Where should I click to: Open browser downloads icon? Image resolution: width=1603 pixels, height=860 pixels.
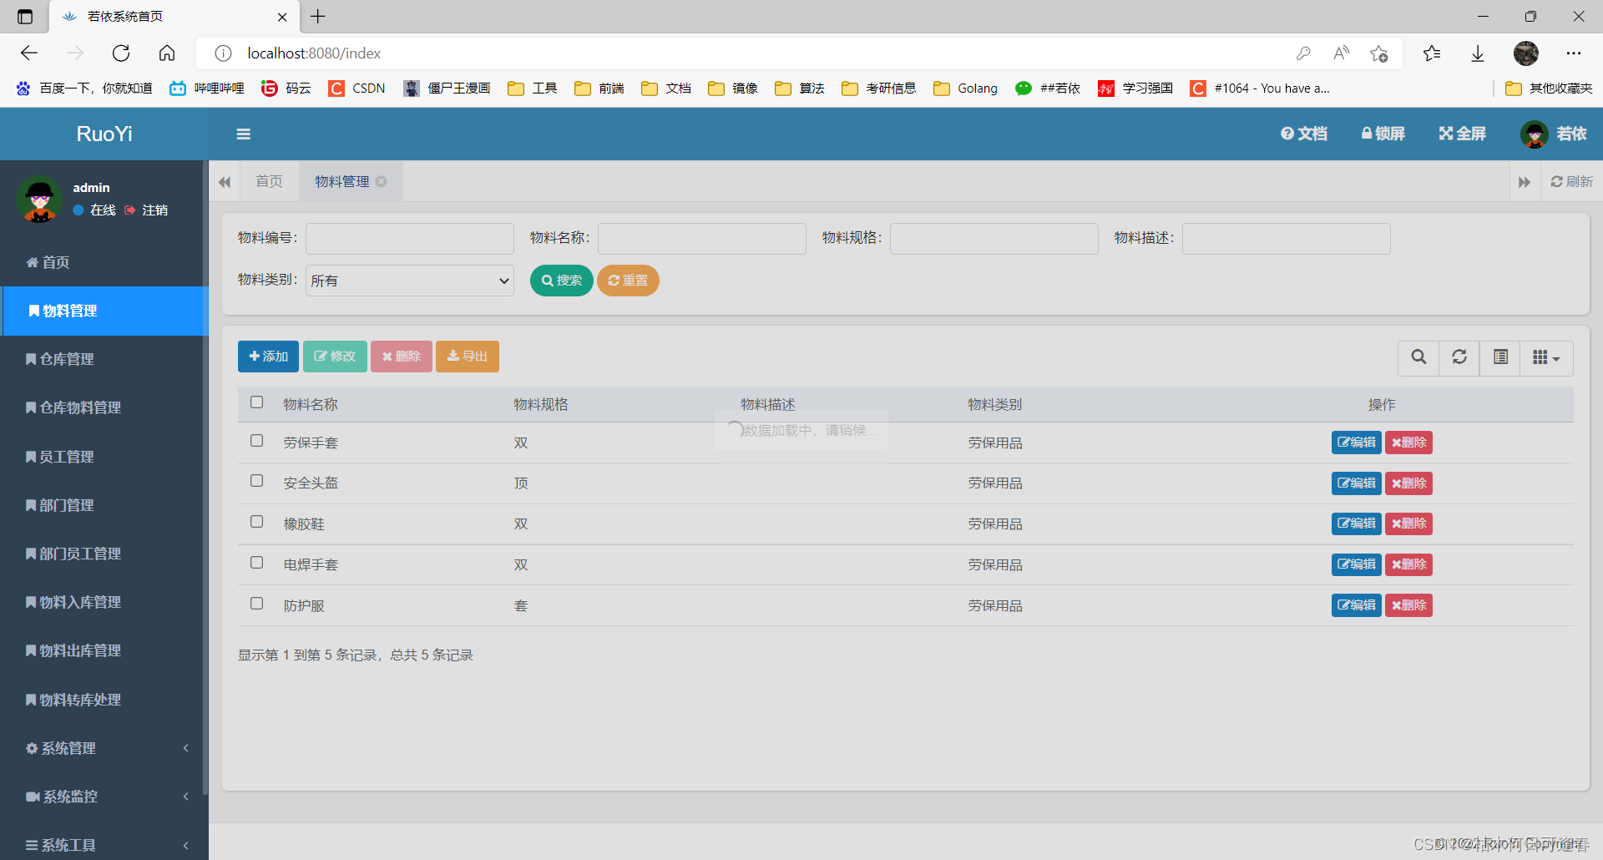click(1478, 53)
